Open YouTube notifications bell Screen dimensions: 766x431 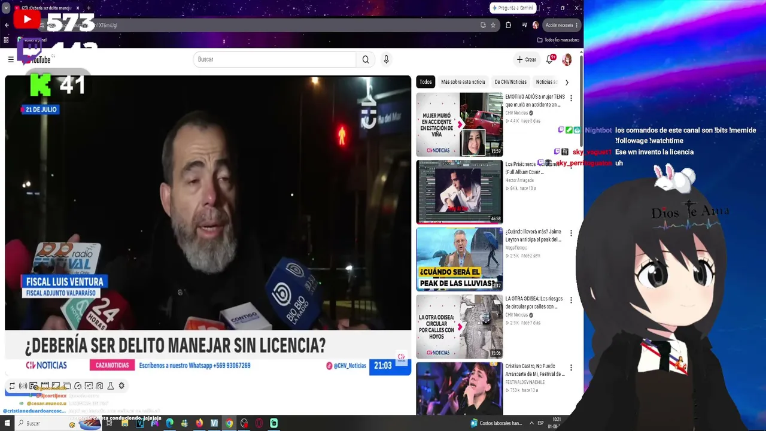click(x=549, y=59)
